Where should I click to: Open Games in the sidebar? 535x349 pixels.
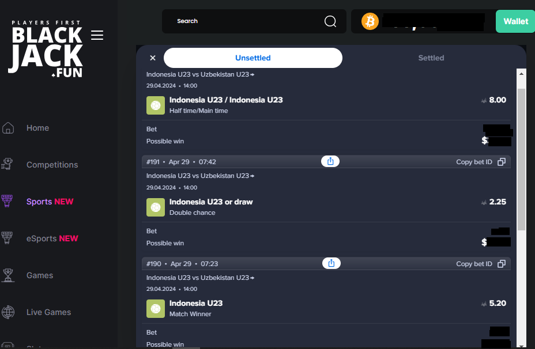(x=40, y=275)
